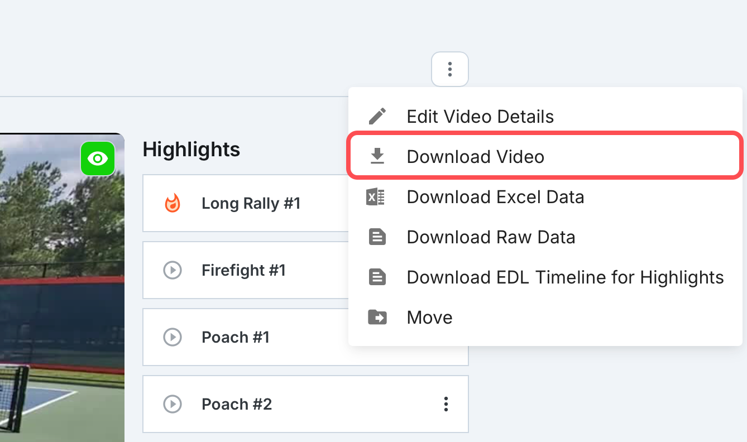The image size is (747, 442).
Task: Click the download arrow icon for Download Video
Action: coord(377,157)
